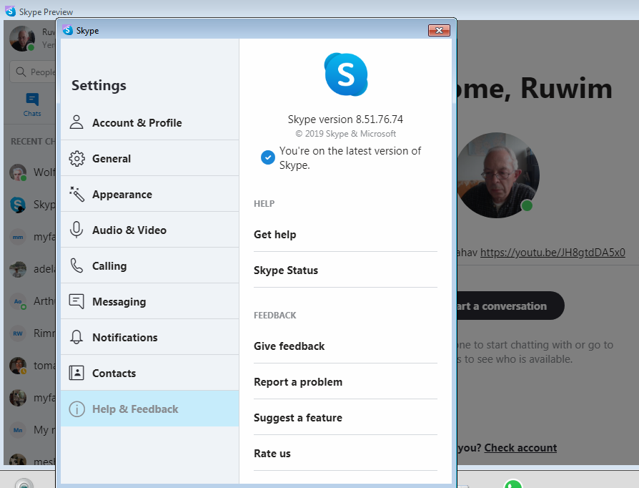Switch to the Chats tab
Screen dimensions: 639x488
[31, 104]
